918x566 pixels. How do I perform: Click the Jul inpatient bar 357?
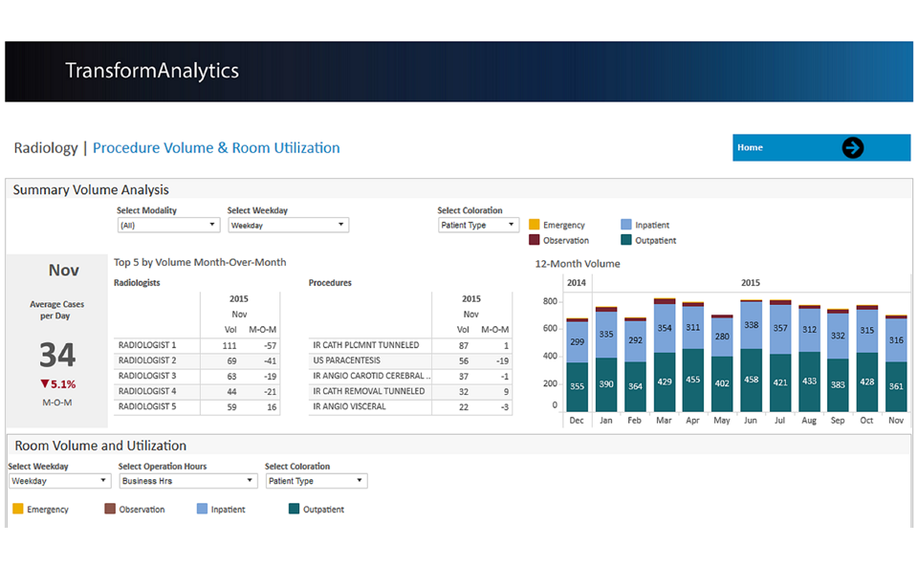780,329
